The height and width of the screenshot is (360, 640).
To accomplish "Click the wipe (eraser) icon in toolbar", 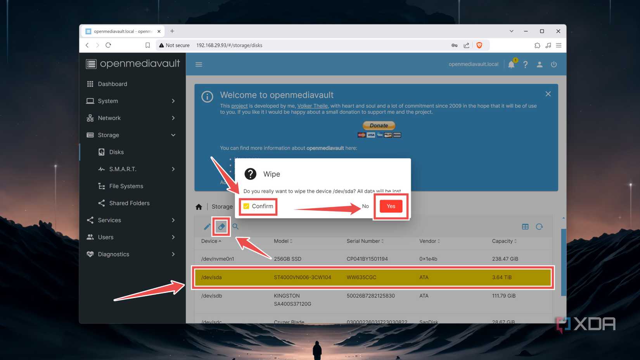I will 221,227.
